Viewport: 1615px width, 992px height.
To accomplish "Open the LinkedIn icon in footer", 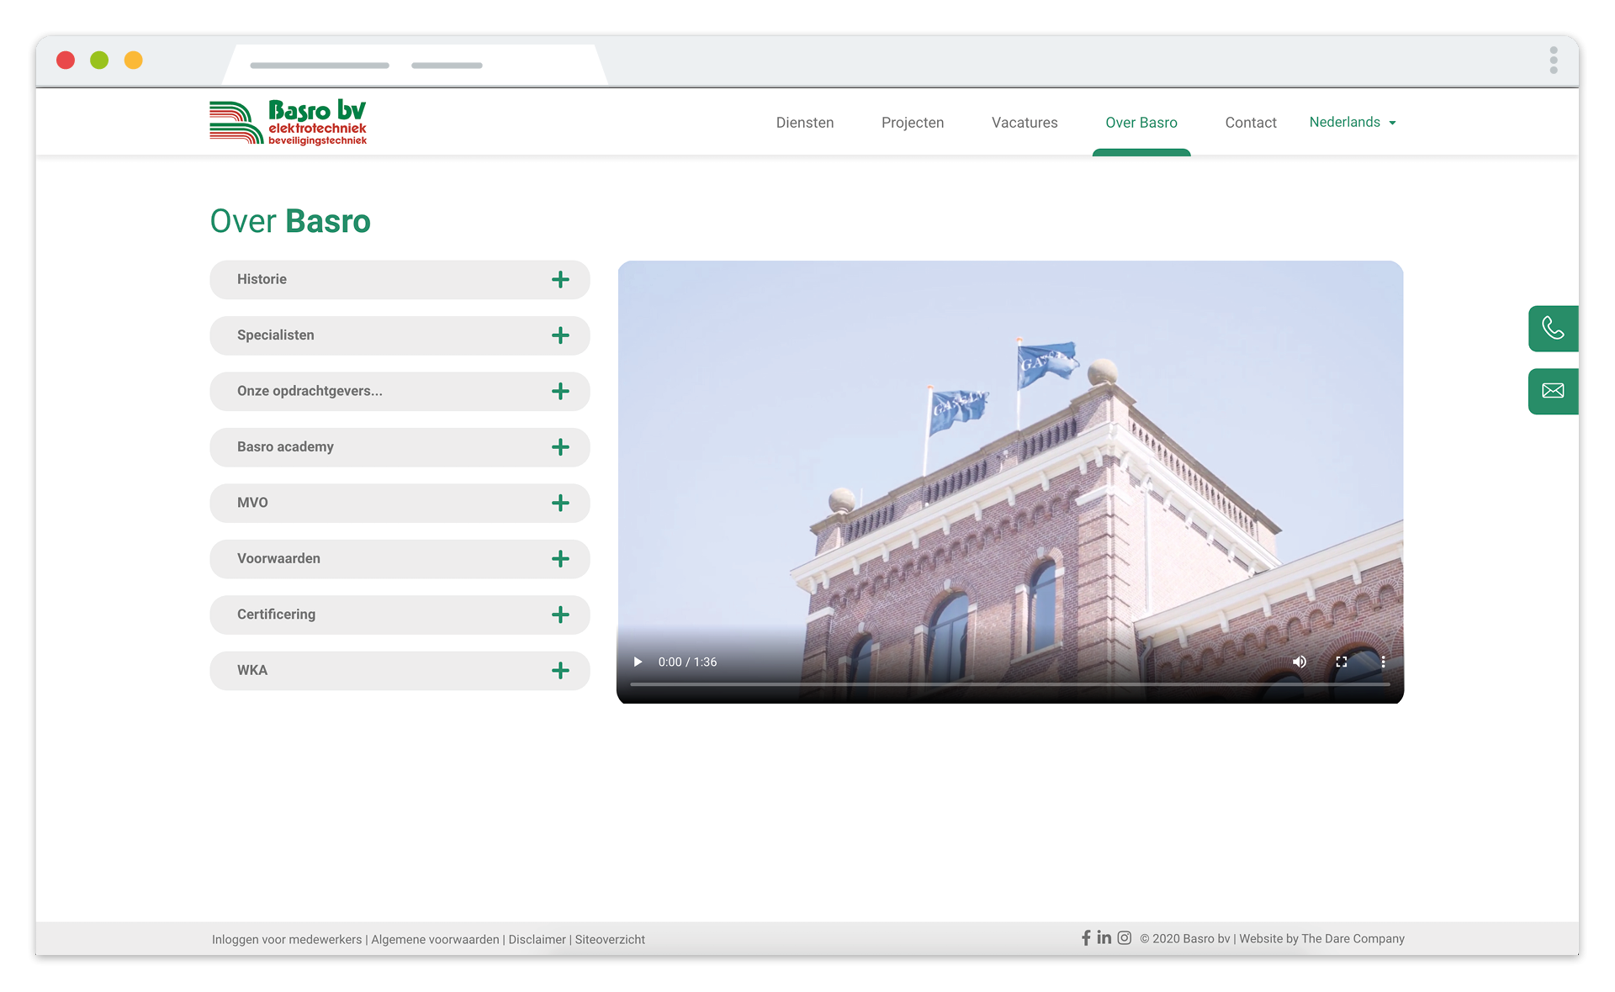I will [1104, 937].
